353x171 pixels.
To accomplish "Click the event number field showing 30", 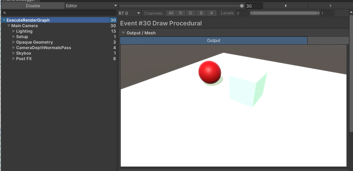I will click(x=254, y=6).
